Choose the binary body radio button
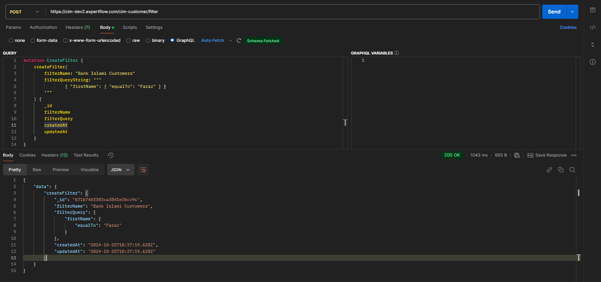601x282 pixels. click(x=148, y=41)
